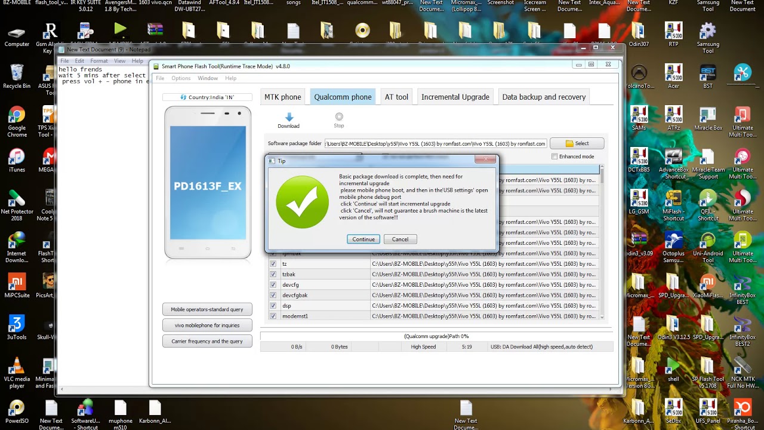Open Miracle Team Support desktop icon

708,163
